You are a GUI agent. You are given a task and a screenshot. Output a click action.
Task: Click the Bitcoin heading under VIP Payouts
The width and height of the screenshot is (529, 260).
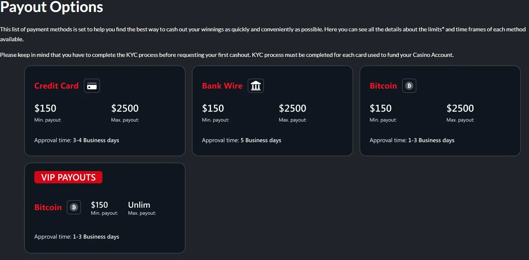(x=48, y=207)
